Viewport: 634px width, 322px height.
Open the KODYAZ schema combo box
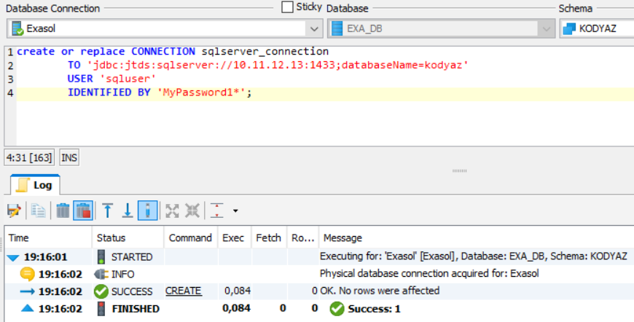point(597,28)
